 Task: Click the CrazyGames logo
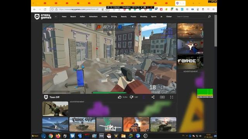coord(43,16)
